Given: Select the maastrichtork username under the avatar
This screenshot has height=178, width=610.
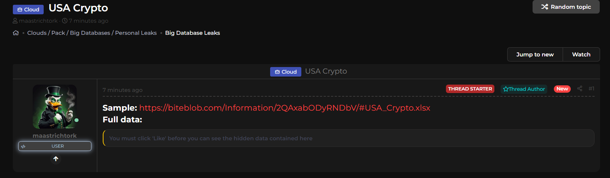Looking at the screenshot, I should pyautogui.click(x=55, y=136).
